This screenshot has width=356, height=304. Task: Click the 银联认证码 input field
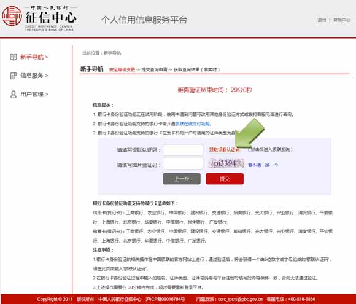(x=183, y=150)
